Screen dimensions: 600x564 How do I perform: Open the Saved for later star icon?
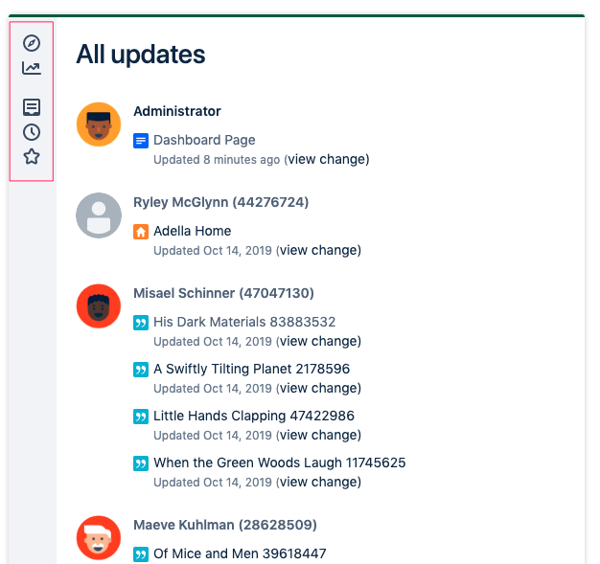[32, 156]
